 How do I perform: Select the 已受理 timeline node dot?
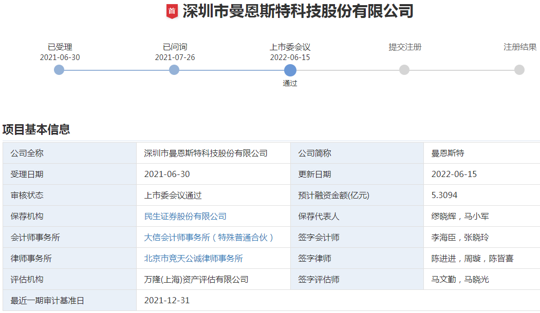pos(59,69)
